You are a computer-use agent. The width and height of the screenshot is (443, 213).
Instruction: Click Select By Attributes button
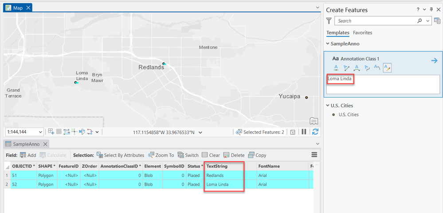[x=120, y=155]
